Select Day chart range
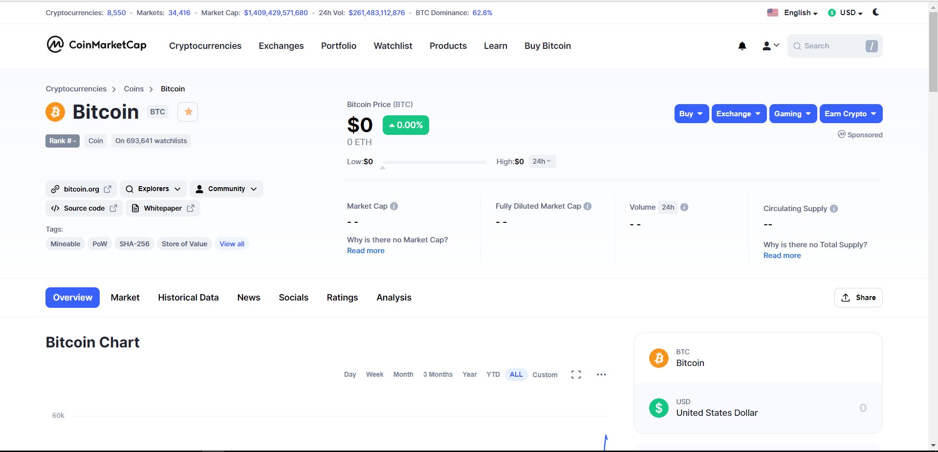Viewport: 938px width, 452px height. [x=350, y=374]
